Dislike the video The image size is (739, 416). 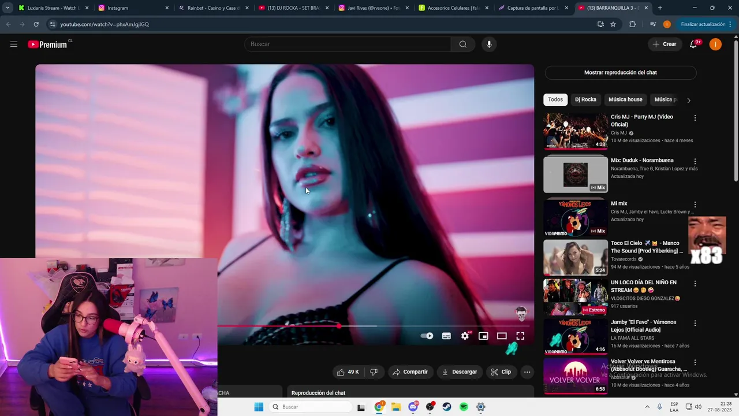tap(374, 372)
